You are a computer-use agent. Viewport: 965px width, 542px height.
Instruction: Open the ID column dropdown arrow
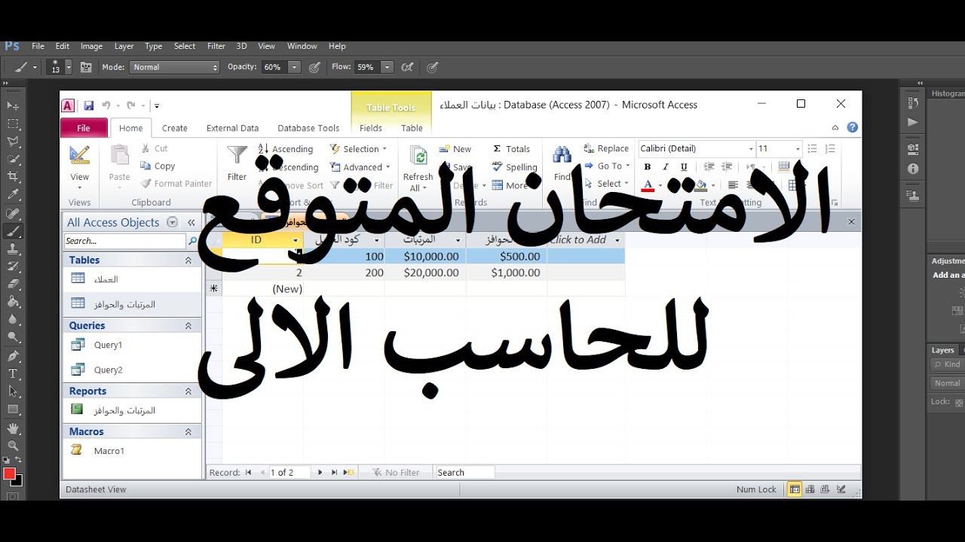(296, 240)
